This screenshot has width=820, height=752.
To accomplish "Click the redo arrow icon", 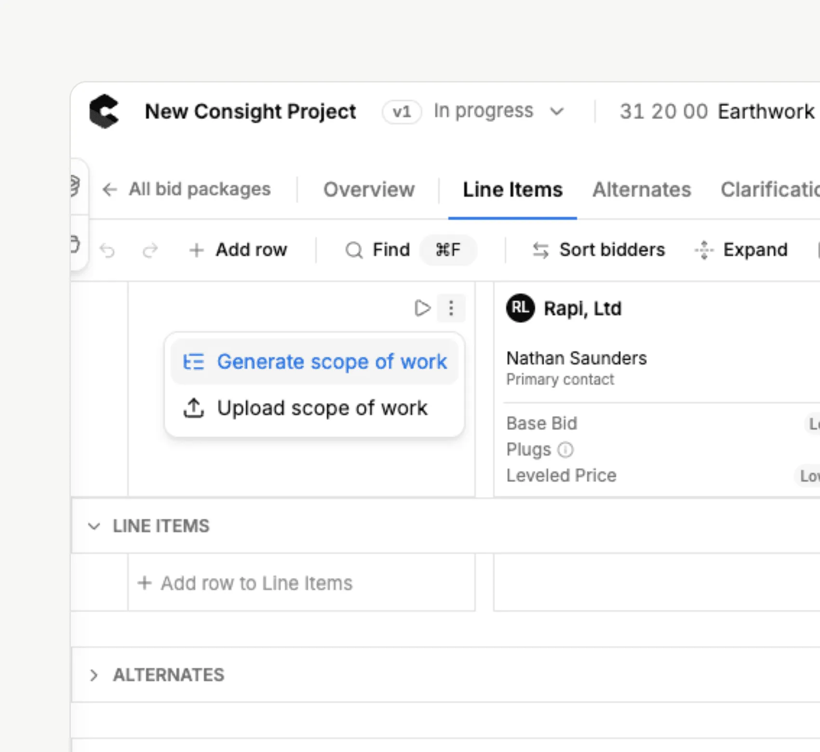I will 150,250.
